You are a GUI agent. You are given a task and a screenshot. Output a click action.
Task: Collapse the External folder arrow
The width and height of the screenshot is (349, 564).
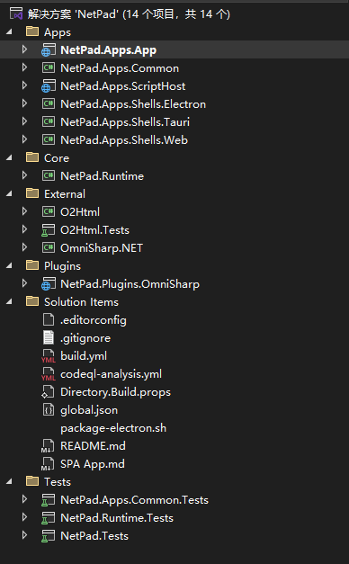(x=9, y=194)
